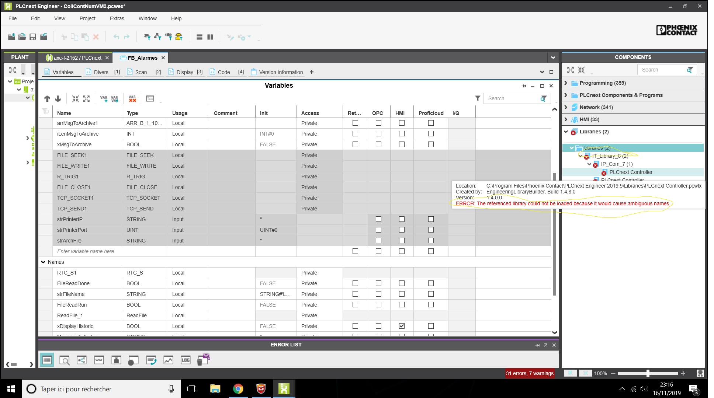Image resolution: width=714 pixels, height=398 pixels.
Task: Open the search results magnifier panel icon
Action: coord(65,360)
